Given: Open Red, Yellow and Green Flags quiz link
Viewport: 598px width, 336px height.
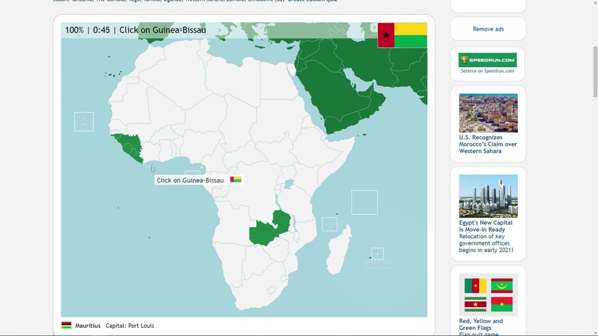Looking at the screenshot, I should (481, 324).
